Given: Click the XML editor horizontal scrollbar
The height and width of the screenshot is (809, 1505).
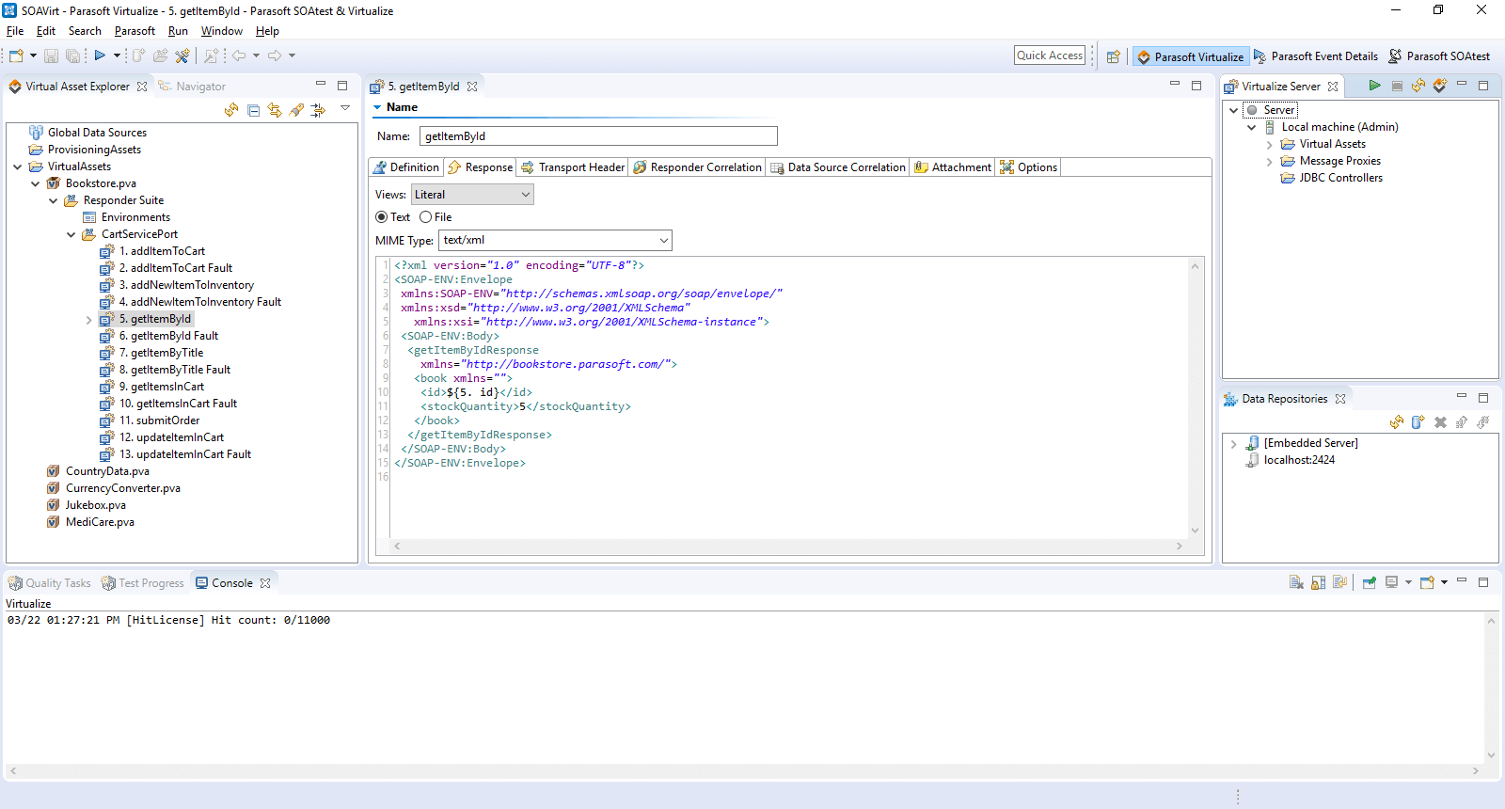Looking at the screenshot, I should 788,546.
